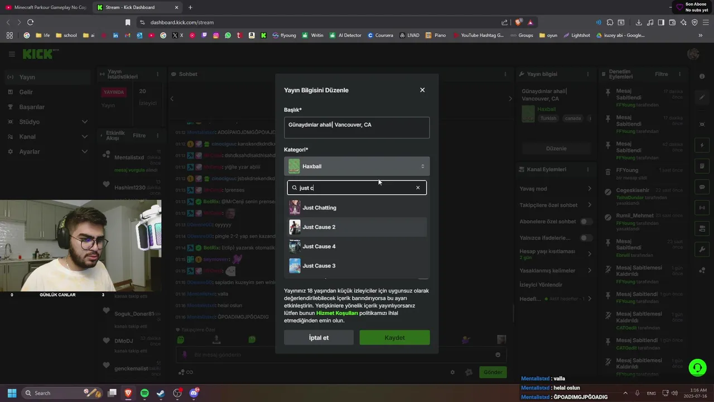Switch to Minecraft Parkour Gameplay browser tab
714x402 pixels.
(x=46, y=7)
